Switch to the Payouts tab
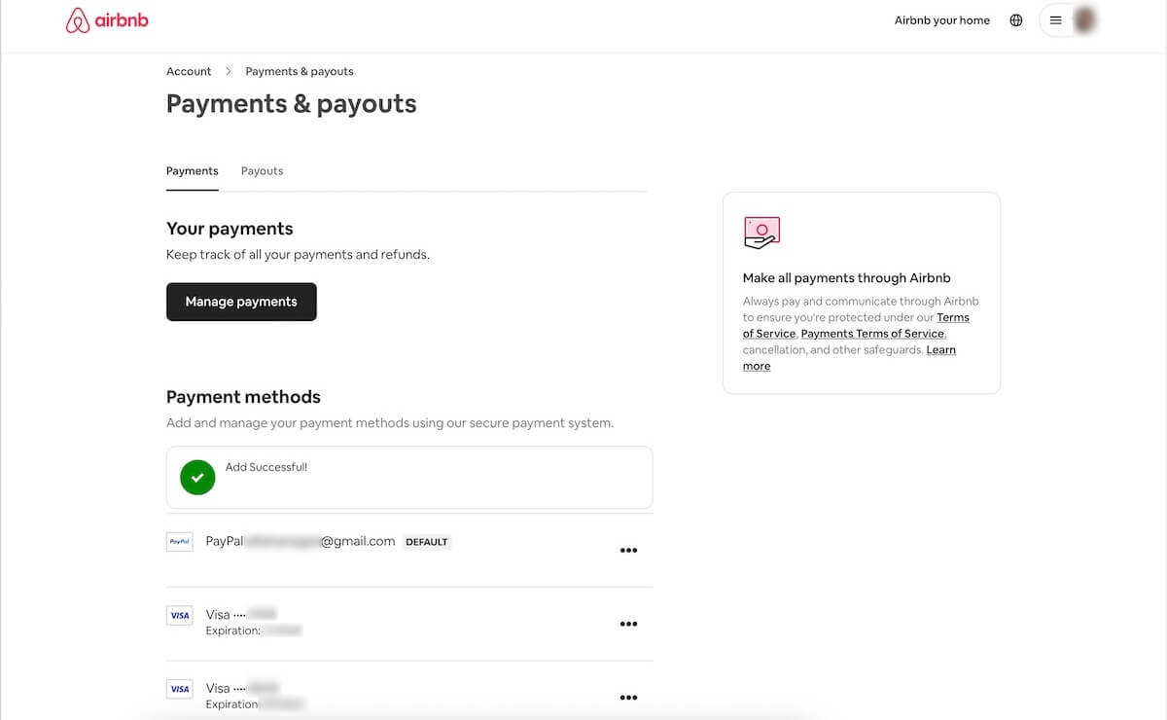The width and height of the screenshot is (1167, 720). point(262,169)
